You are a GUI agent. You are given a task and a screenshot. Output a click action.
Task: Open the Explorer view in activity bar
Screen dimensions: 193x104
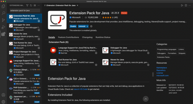point(3,6)
